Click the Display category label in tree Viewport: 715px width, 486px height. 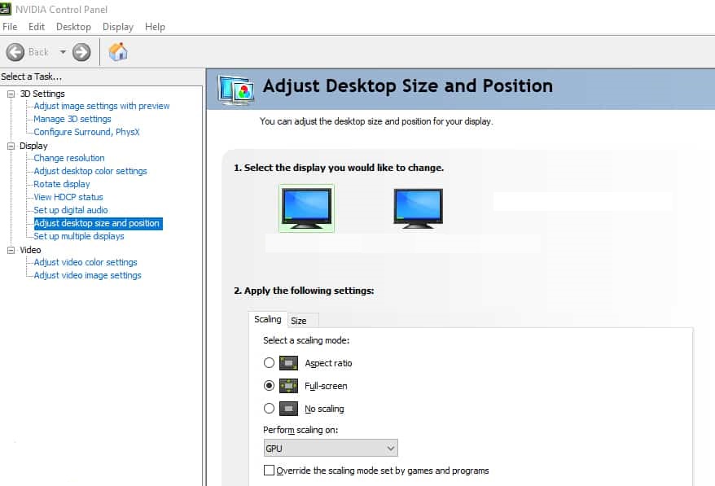[x=33, y=146]
